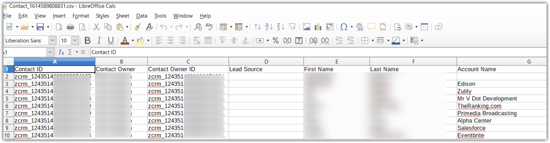Click the Sum sigma icon
Viewport: 550px width, 143px height.
point(70,52)
